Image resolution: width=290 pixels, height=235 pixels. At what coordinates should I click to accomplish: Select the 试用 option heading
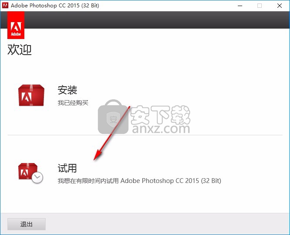(67, 168)
